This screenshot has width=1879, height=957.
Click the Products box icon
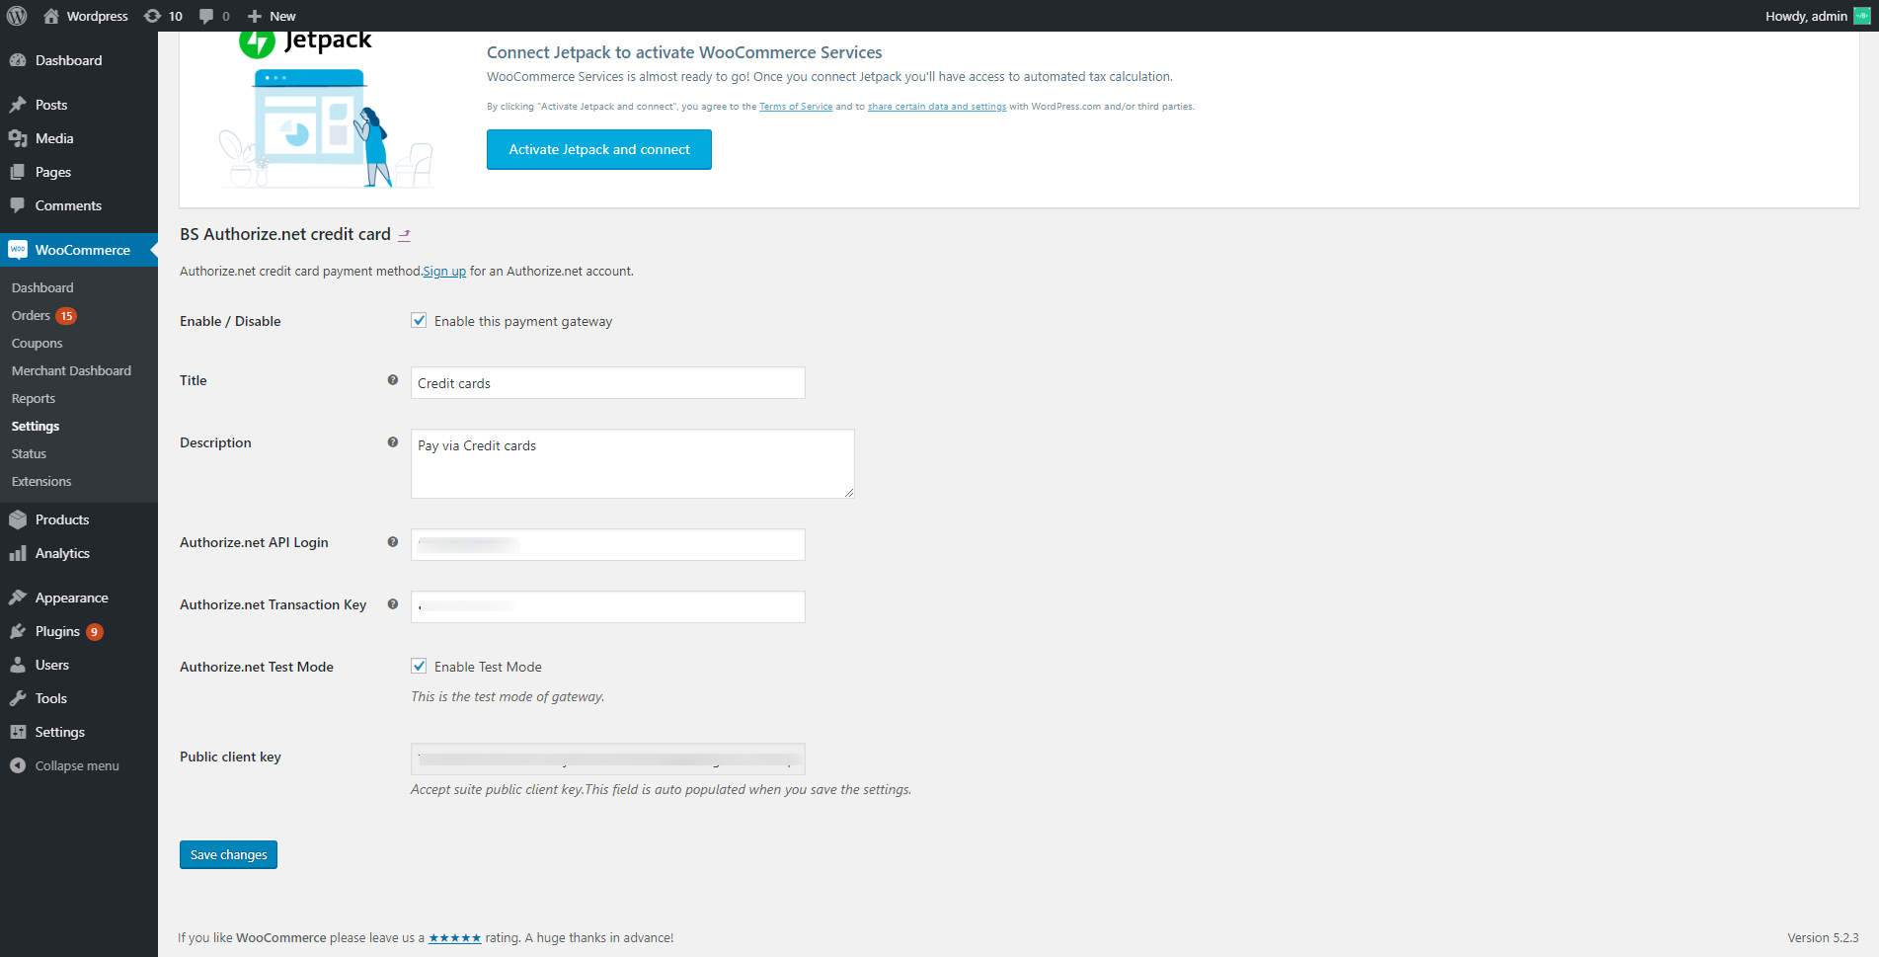18,519
